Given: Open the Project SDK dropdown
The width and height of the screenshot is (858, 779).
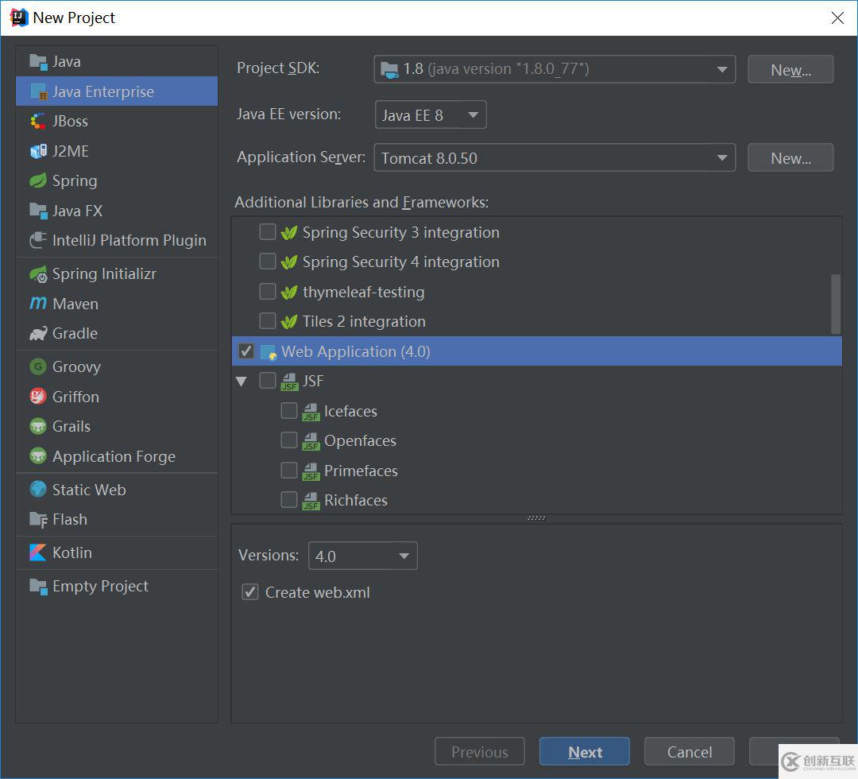Looking at the screenshot, I should [555, 69].
